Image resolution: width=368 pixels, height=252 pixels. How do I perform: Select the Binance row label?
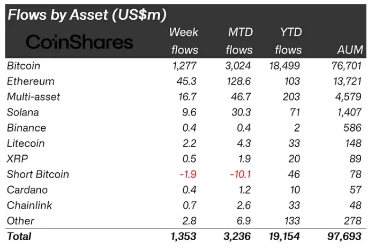(26, 128)
